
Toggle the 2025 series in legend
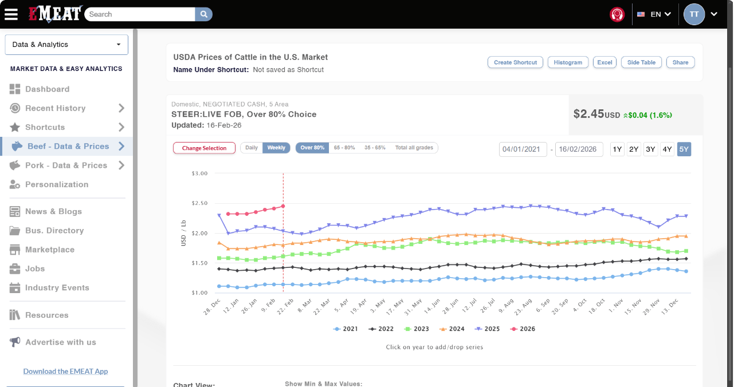coord(489,329)
